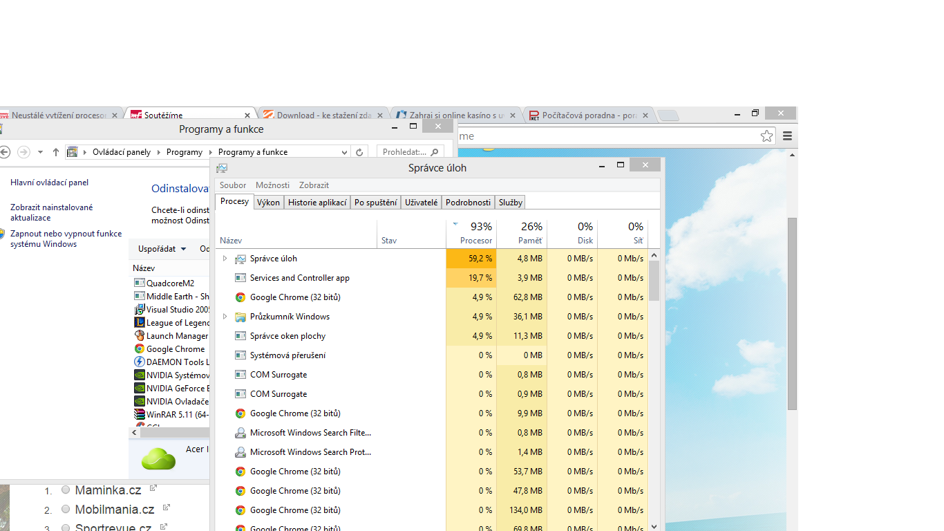944x531 pixels.
Task: Select the Správce oken plochy process icon
Action: click(240, 336)
